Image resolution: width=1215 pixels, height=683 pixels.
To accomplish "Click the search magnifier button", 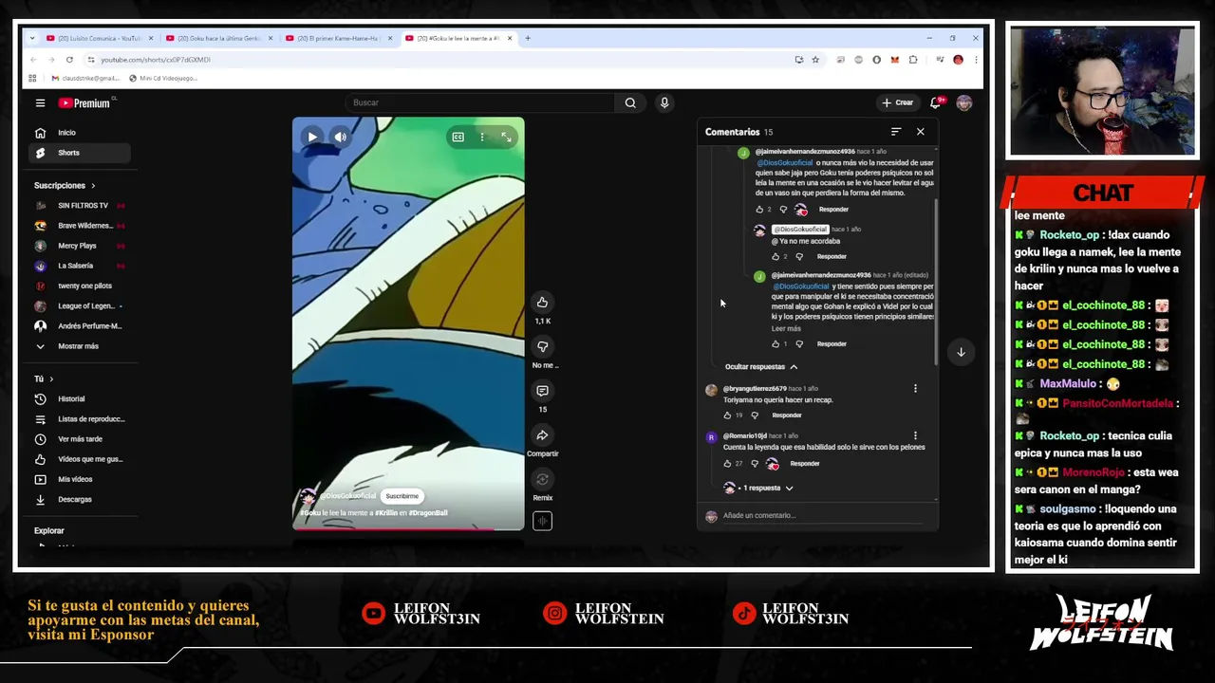I will click(x=630, y=102).
